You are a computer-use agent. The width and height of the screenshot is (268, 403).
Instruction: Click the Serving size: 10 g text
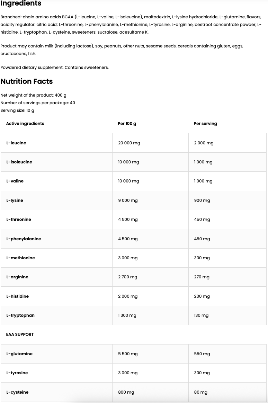click(x=17, y=110)
